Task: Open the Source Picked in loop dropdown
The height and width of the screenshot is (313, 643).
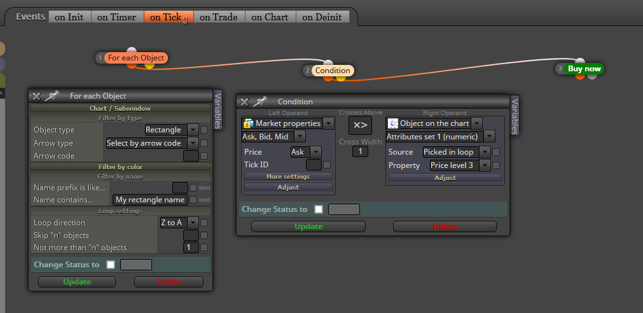Action: [x=457, y=152]
